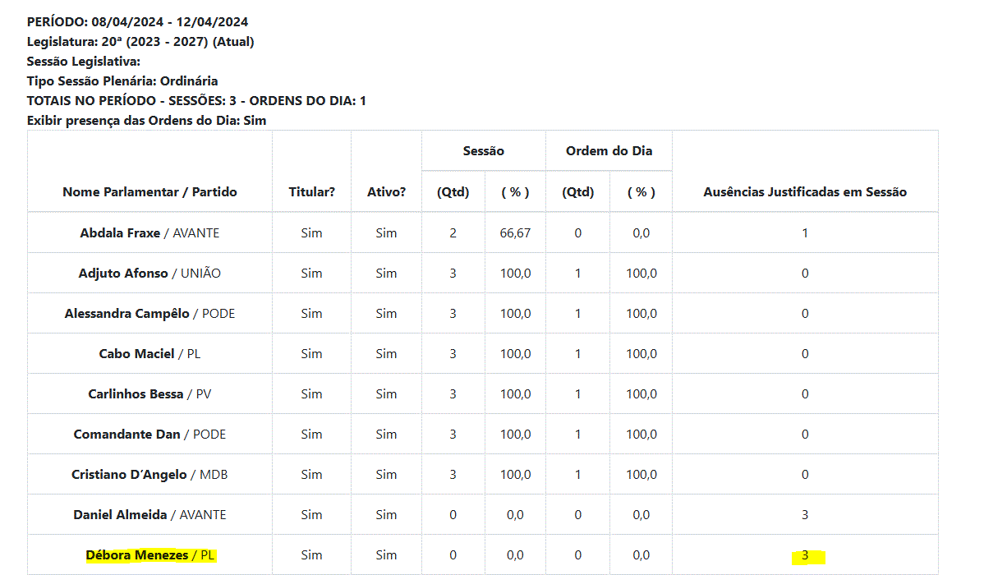The width and height of the screenshot is (984, 575).
Task: Click Cabo Maciel's 'Titular?' value 'Sim'
Action: tap(312, 353)
